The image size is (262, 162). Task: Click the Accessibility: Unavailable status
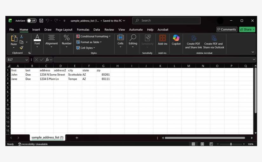pos(33,144)
